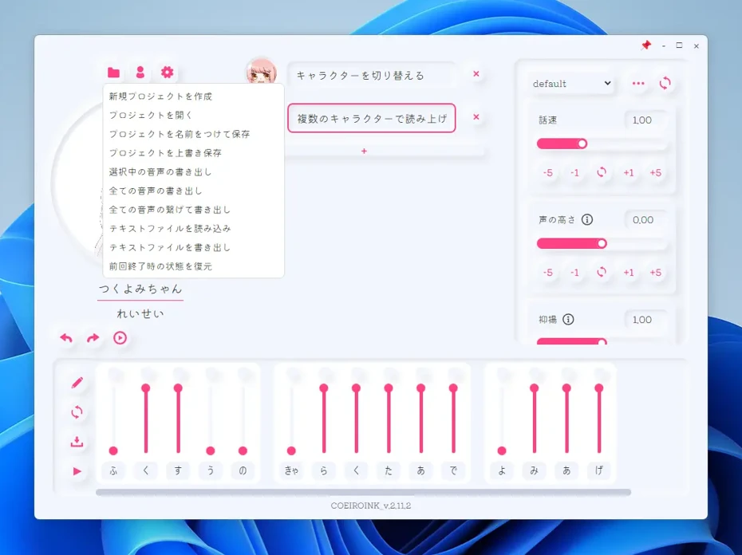
Task: Decrease 話速 with -1 button
Action: tap(574, 173)
